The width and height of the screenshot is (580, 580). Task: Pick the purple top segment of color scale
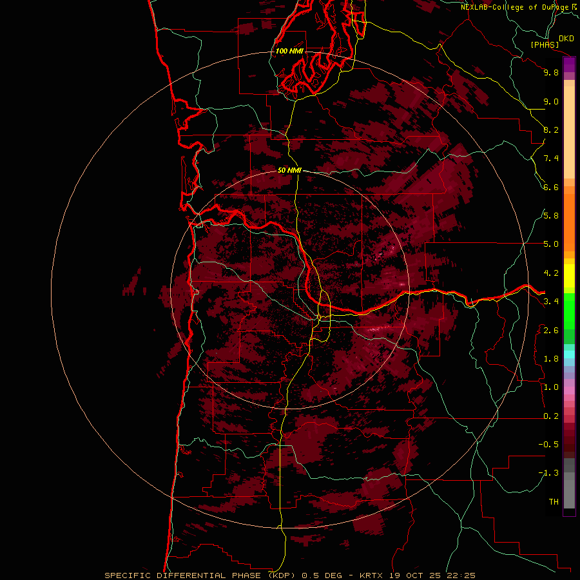coord(569,65)
